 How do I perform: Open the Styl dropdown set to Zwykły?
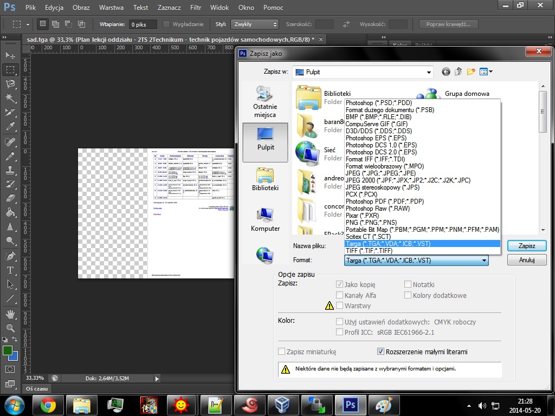tap(255, 24)
